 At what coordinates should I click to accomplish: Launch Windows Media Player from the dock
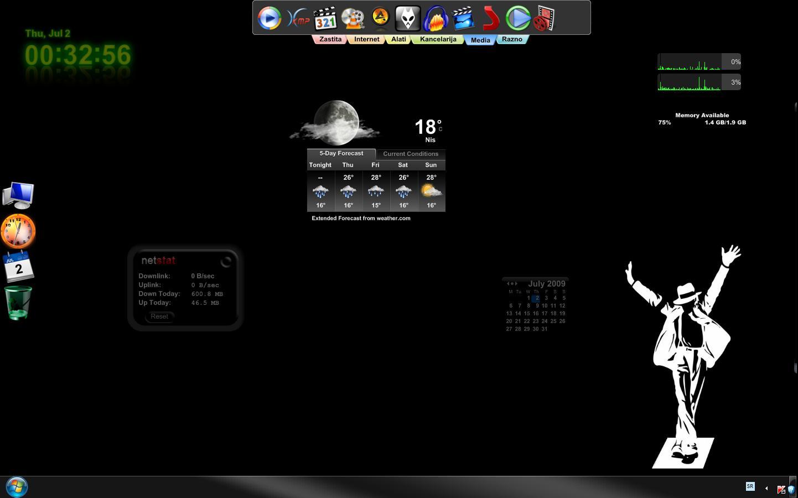click(x=270, y=18)
